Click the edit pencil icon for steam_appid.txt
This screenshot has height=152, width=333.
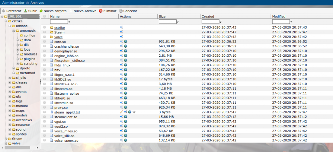coord(121,112)
